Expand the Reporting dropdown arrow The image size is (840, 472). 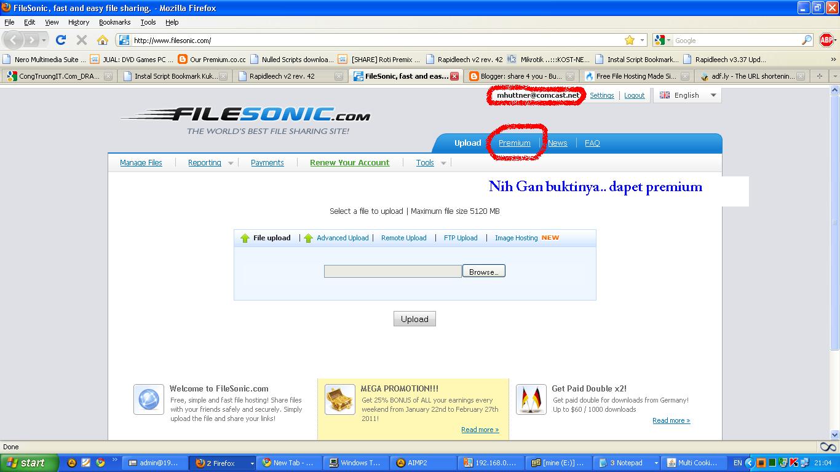[231, 163]
